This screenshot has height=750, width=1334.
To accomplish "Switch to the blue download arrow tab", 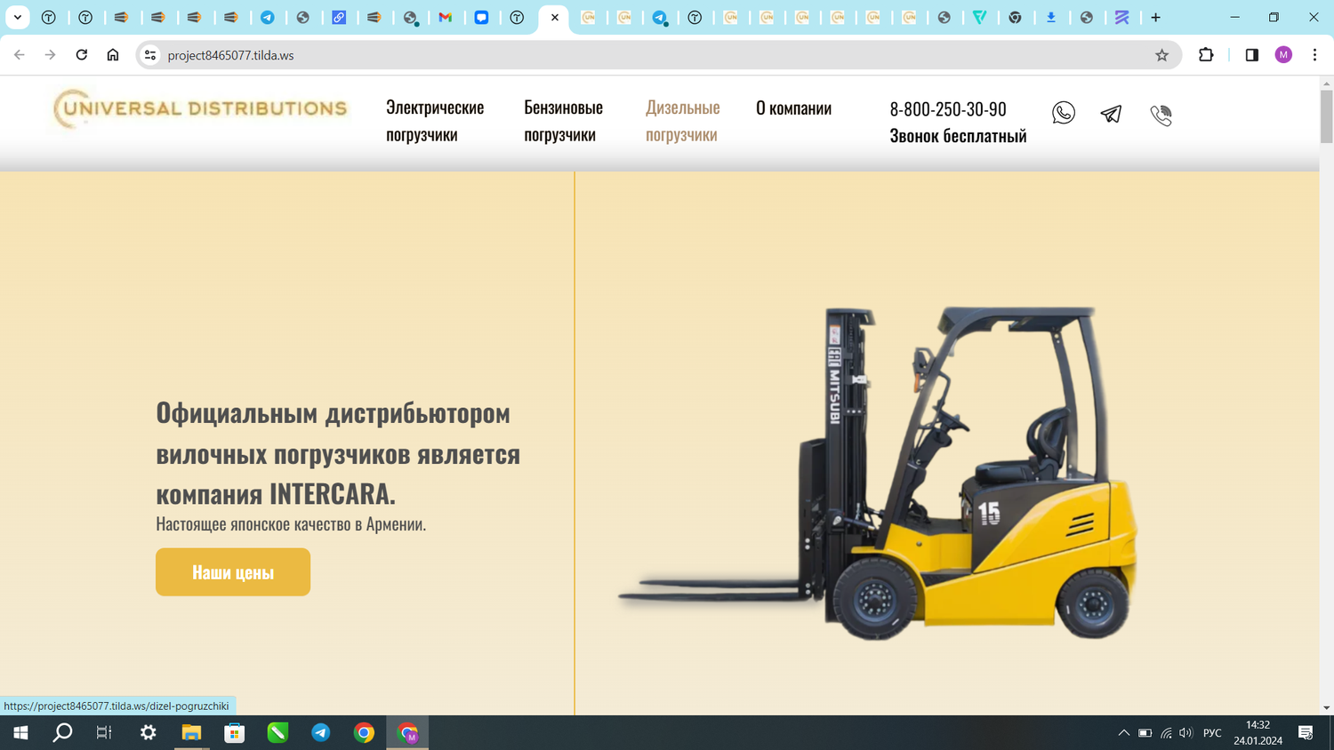I will [1050, 18].
